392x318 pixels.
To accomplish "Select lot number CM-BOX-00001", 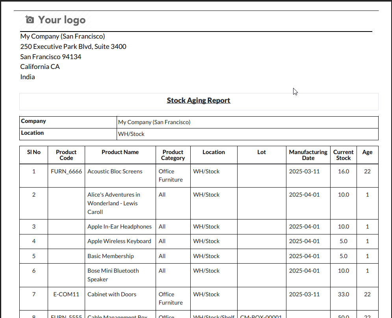I will 261,316.
